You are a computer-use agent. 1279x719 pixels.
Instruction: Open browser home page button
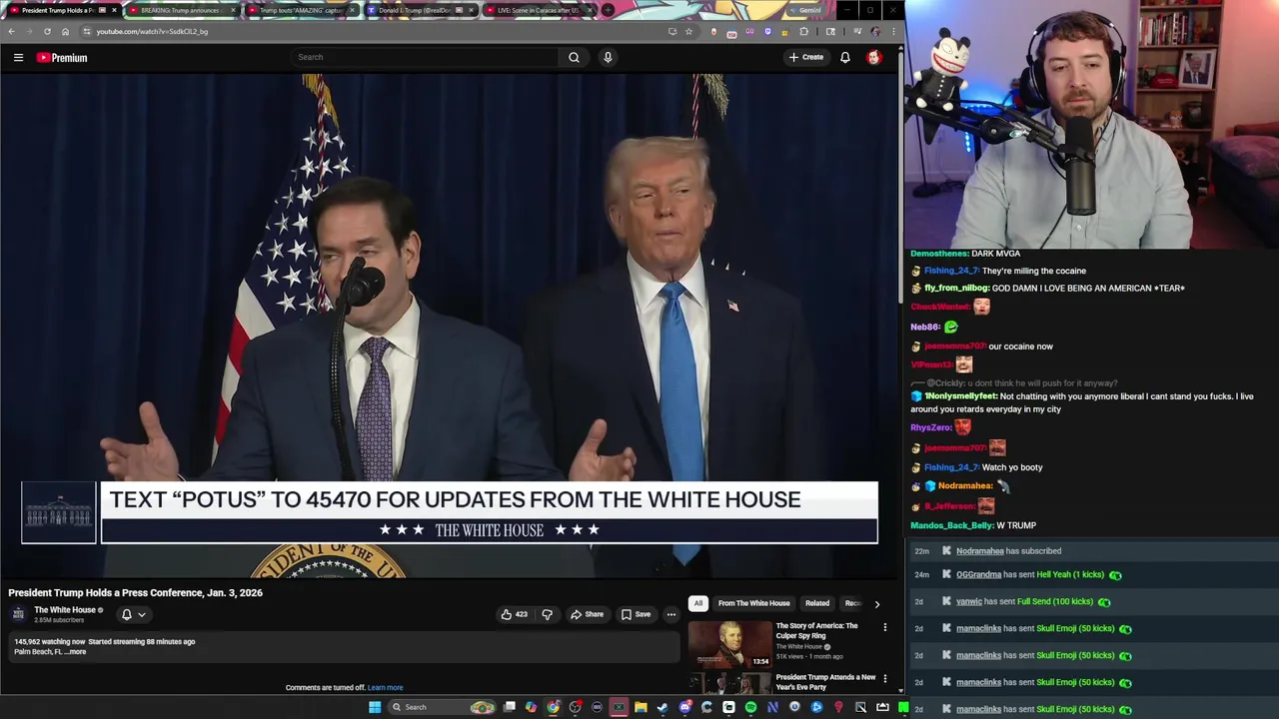point(65,31)
